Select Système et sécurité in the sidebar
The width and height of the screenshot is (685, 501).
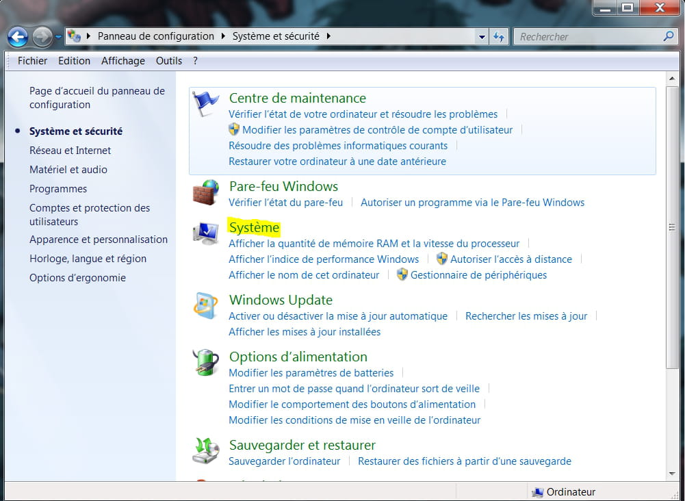tap(76, 131)
